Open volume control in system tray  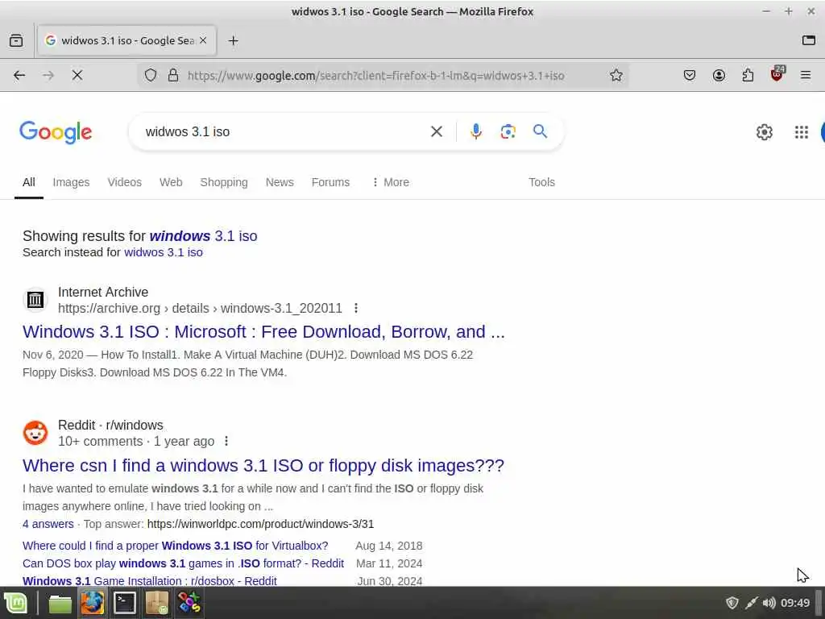(x=769, y=603)
